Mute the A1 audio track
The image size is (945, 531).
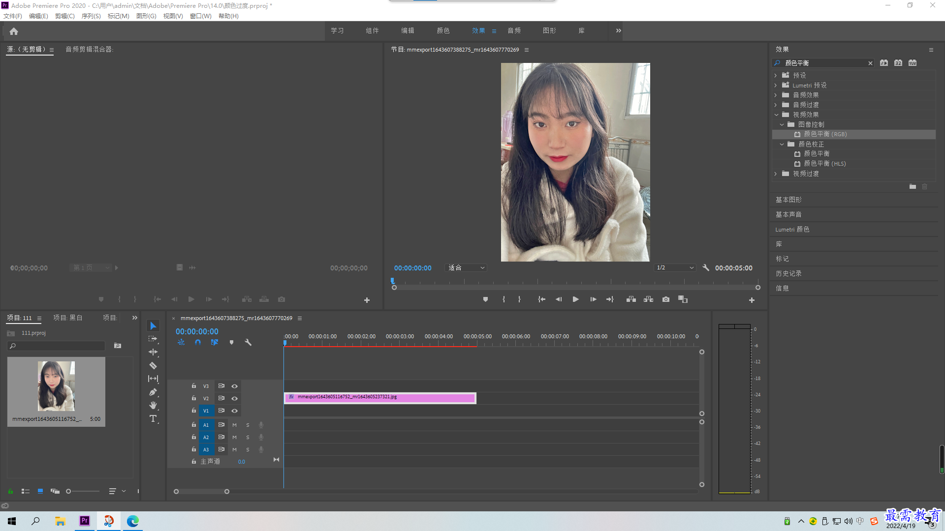234,425
